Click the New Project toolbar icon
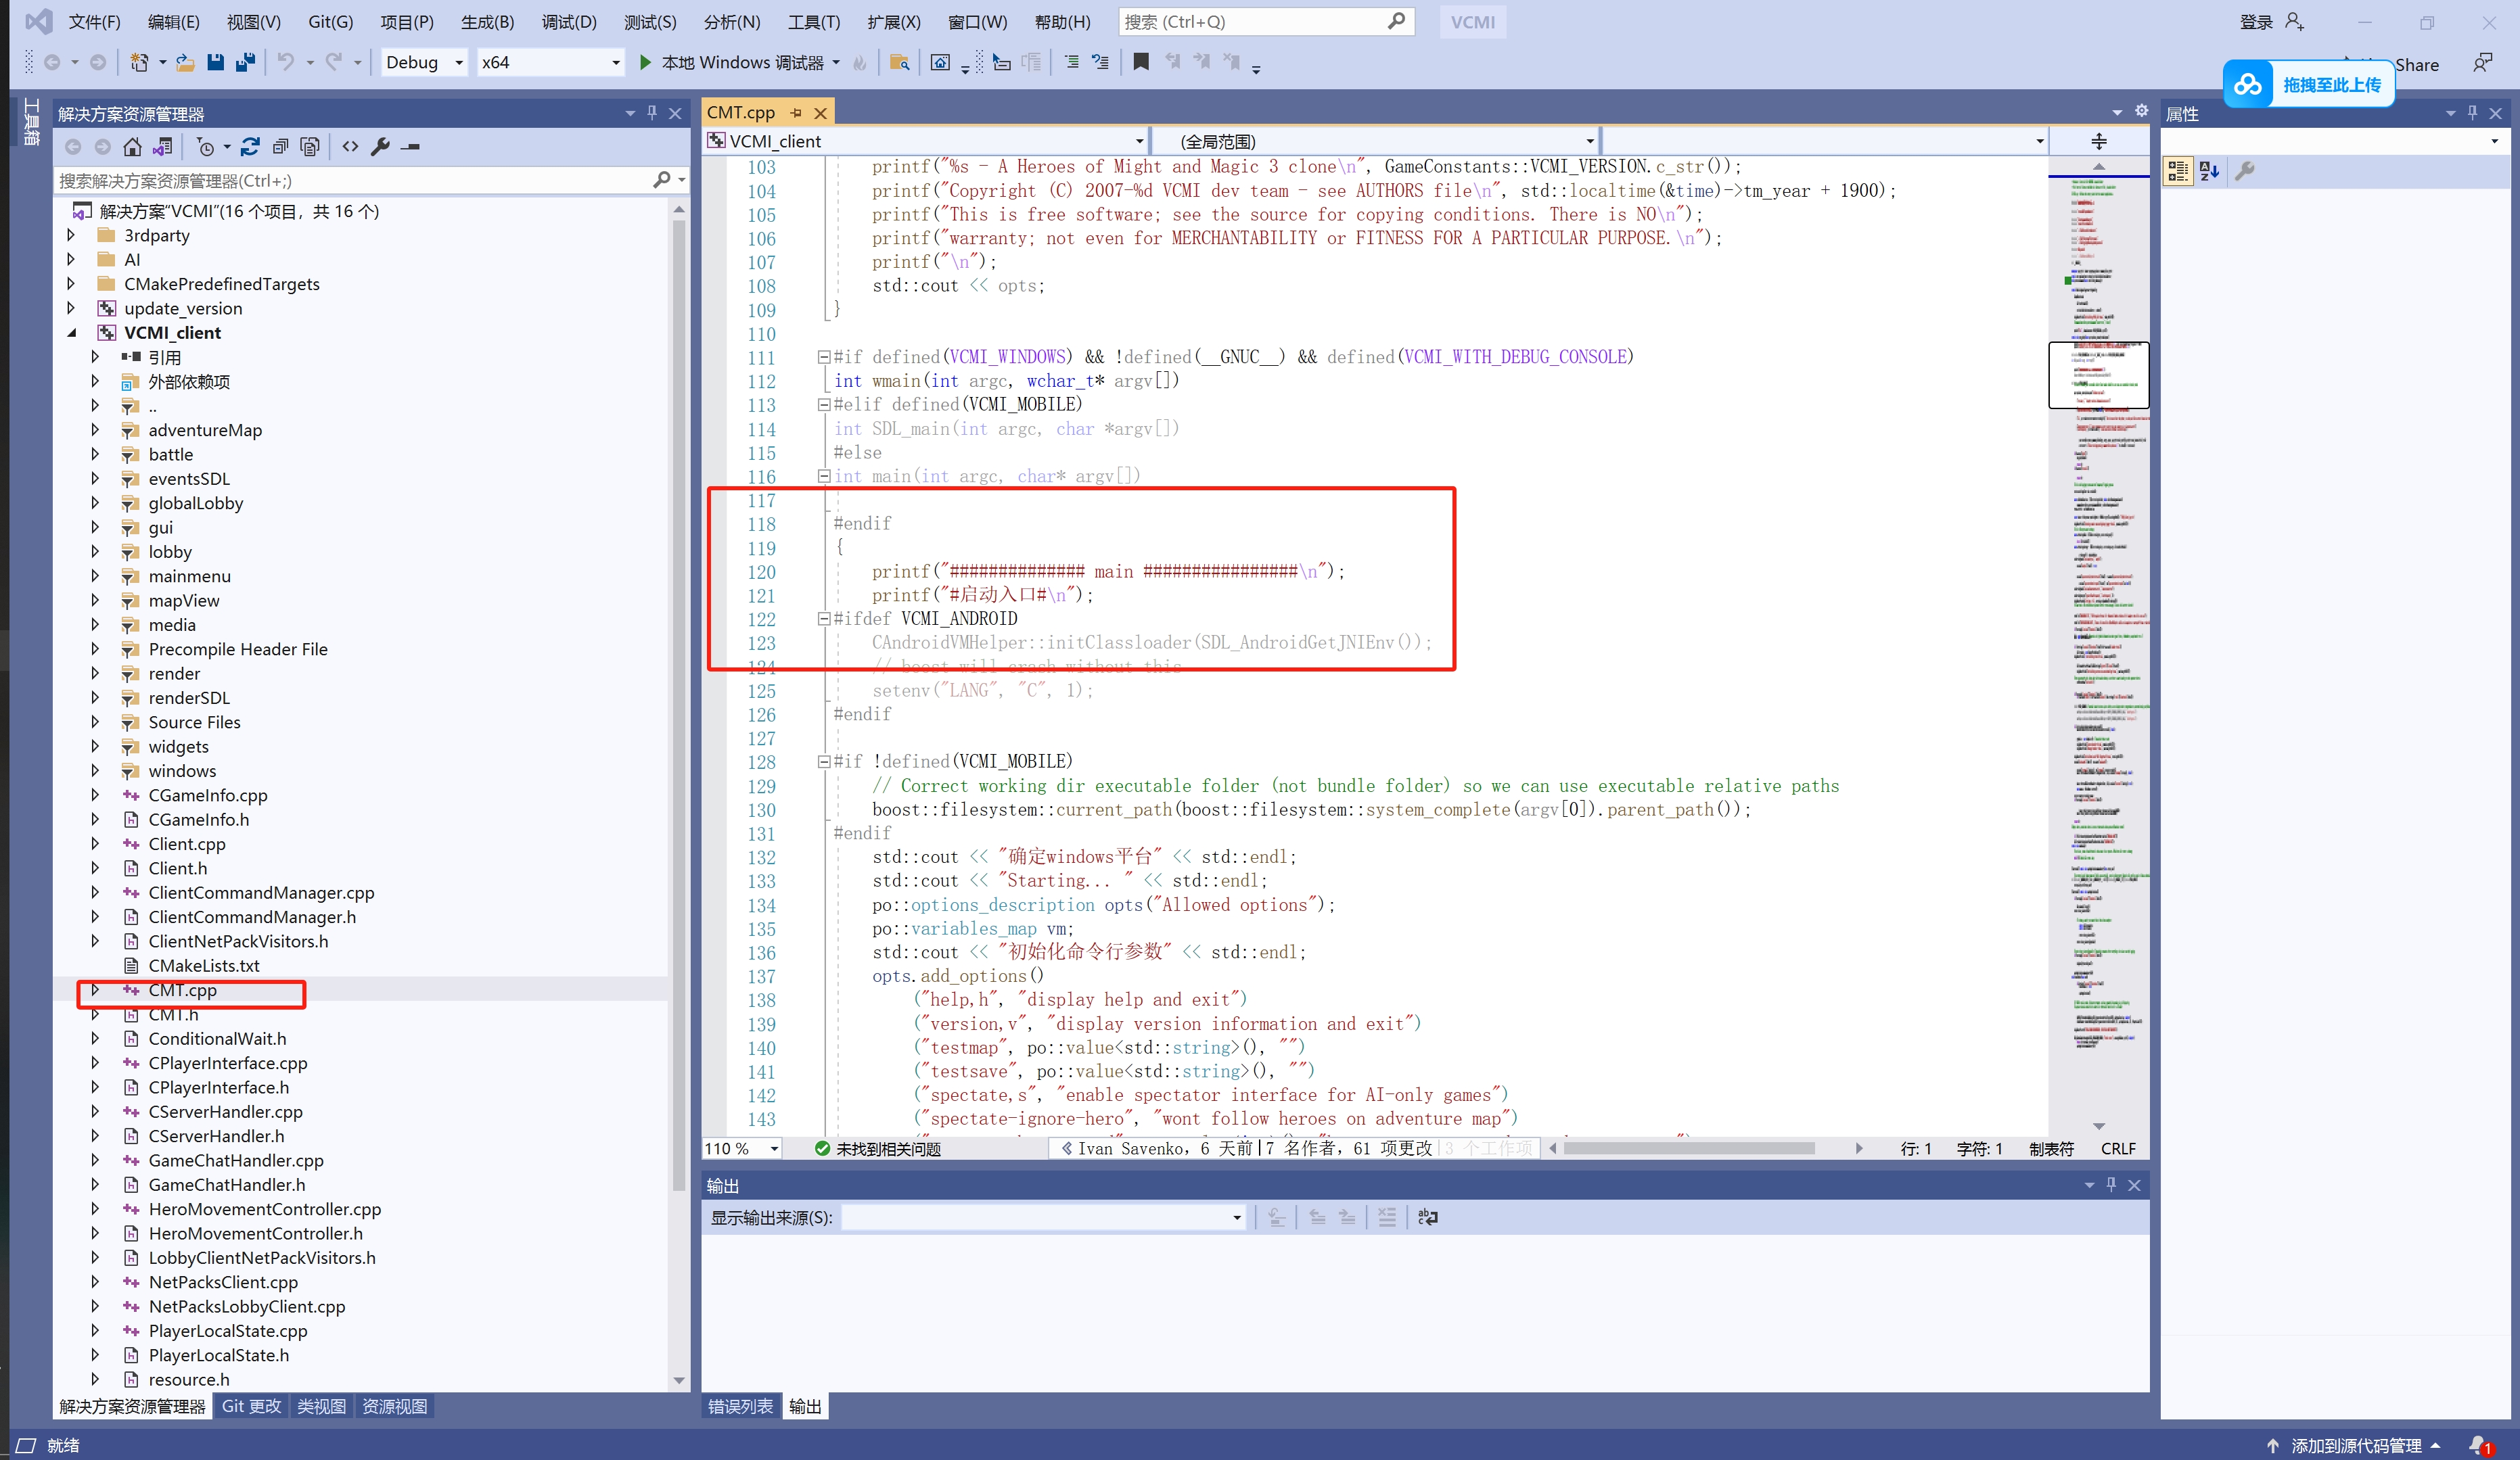Screen dimensions: 2520x1460 point(140,63)
